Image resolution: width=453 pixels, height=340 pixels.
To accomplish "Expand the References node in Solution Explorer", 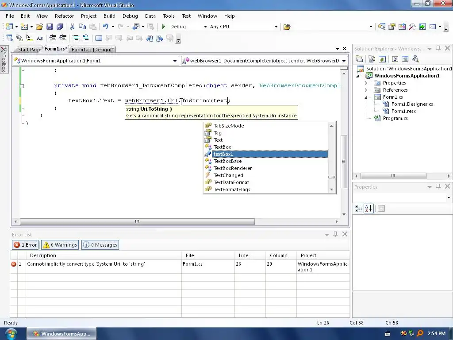I will [366, 90].
